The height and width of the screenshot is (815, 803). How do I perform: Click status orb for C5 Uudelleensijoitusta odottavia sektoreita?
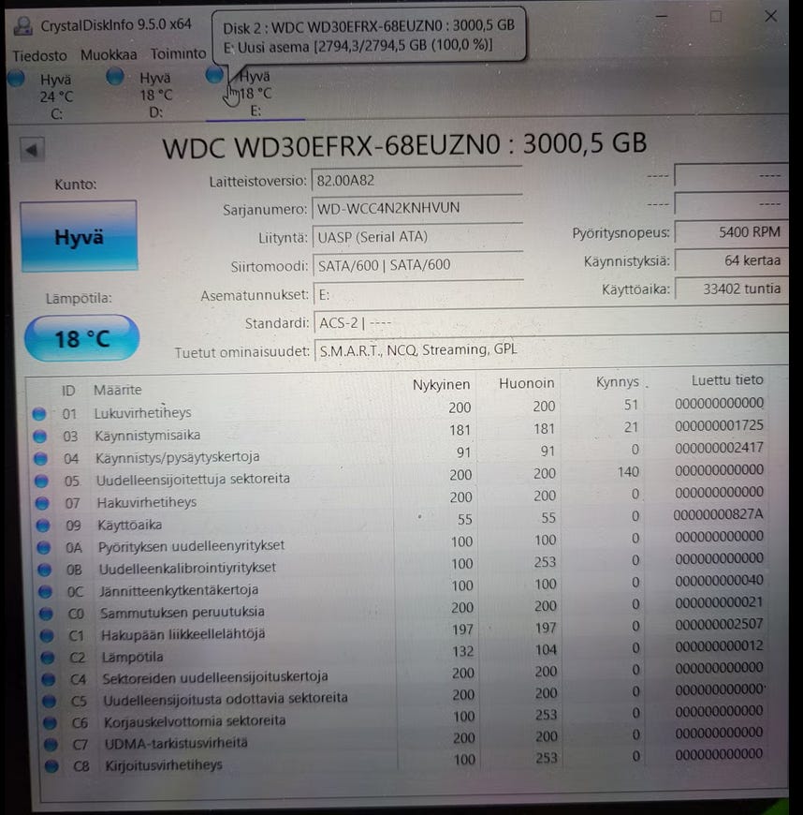(x=50, y=701)
